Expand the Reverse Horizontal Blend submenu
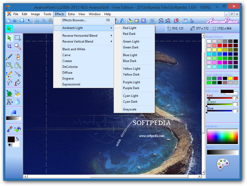Viewport: 247px width, 186px height. coord(84,36)
